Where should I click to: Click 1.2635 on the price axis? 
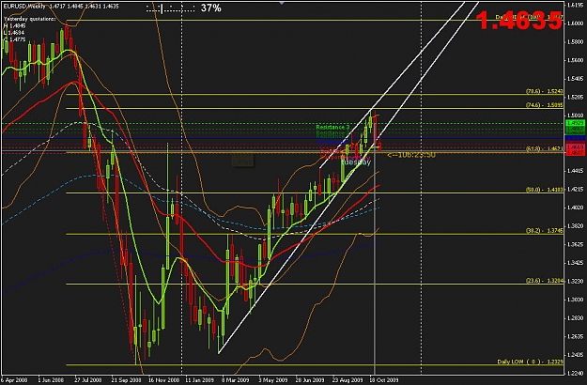(x=577, y=337)
